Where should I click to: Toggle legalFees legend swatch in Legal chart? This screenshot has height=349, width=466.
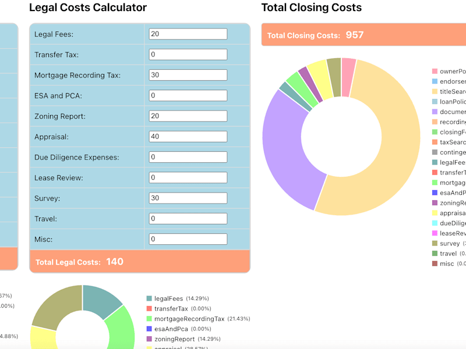pos(149,298)
